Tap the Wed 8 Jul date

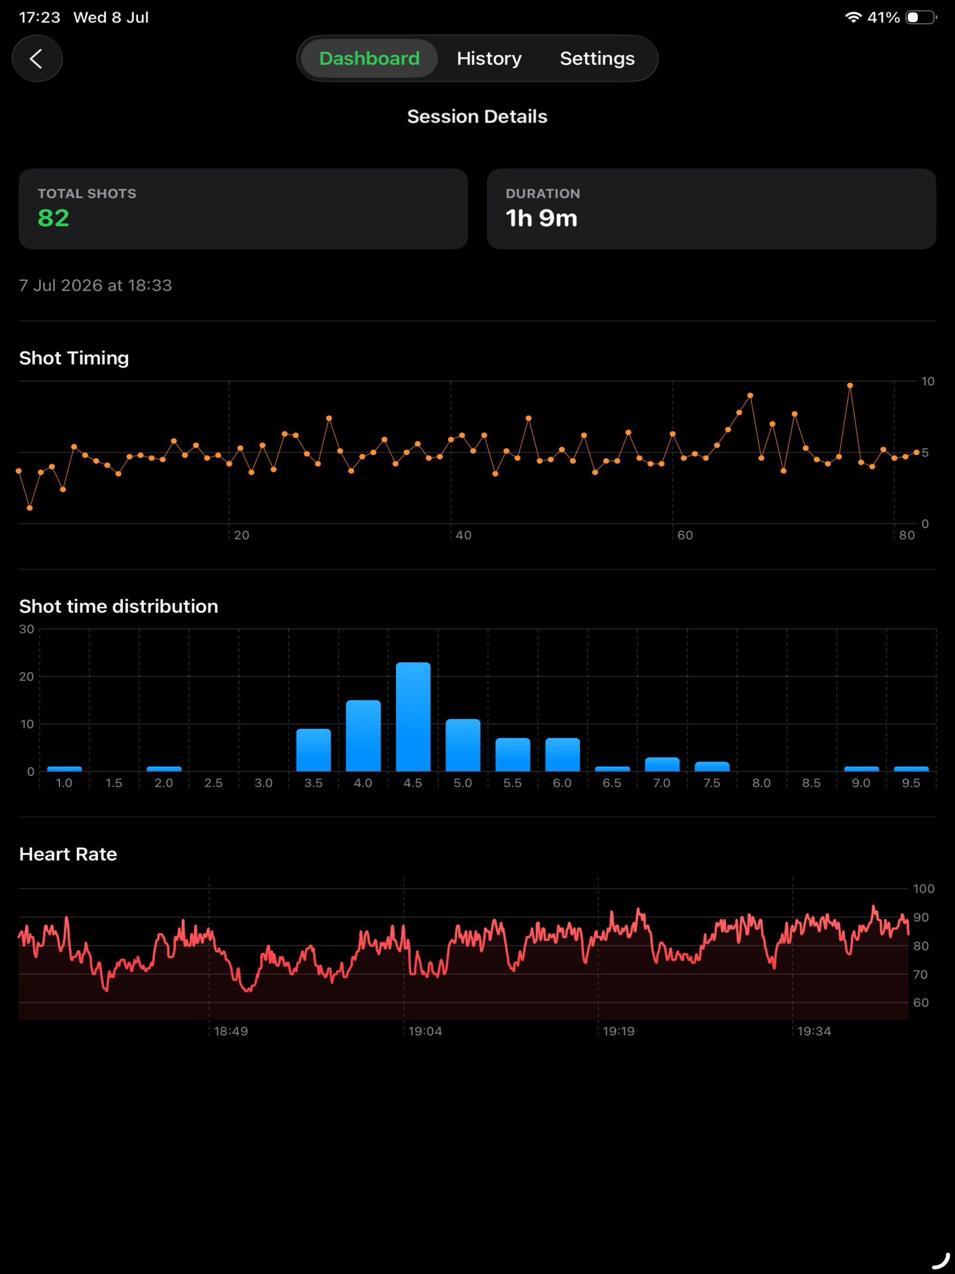111,17
